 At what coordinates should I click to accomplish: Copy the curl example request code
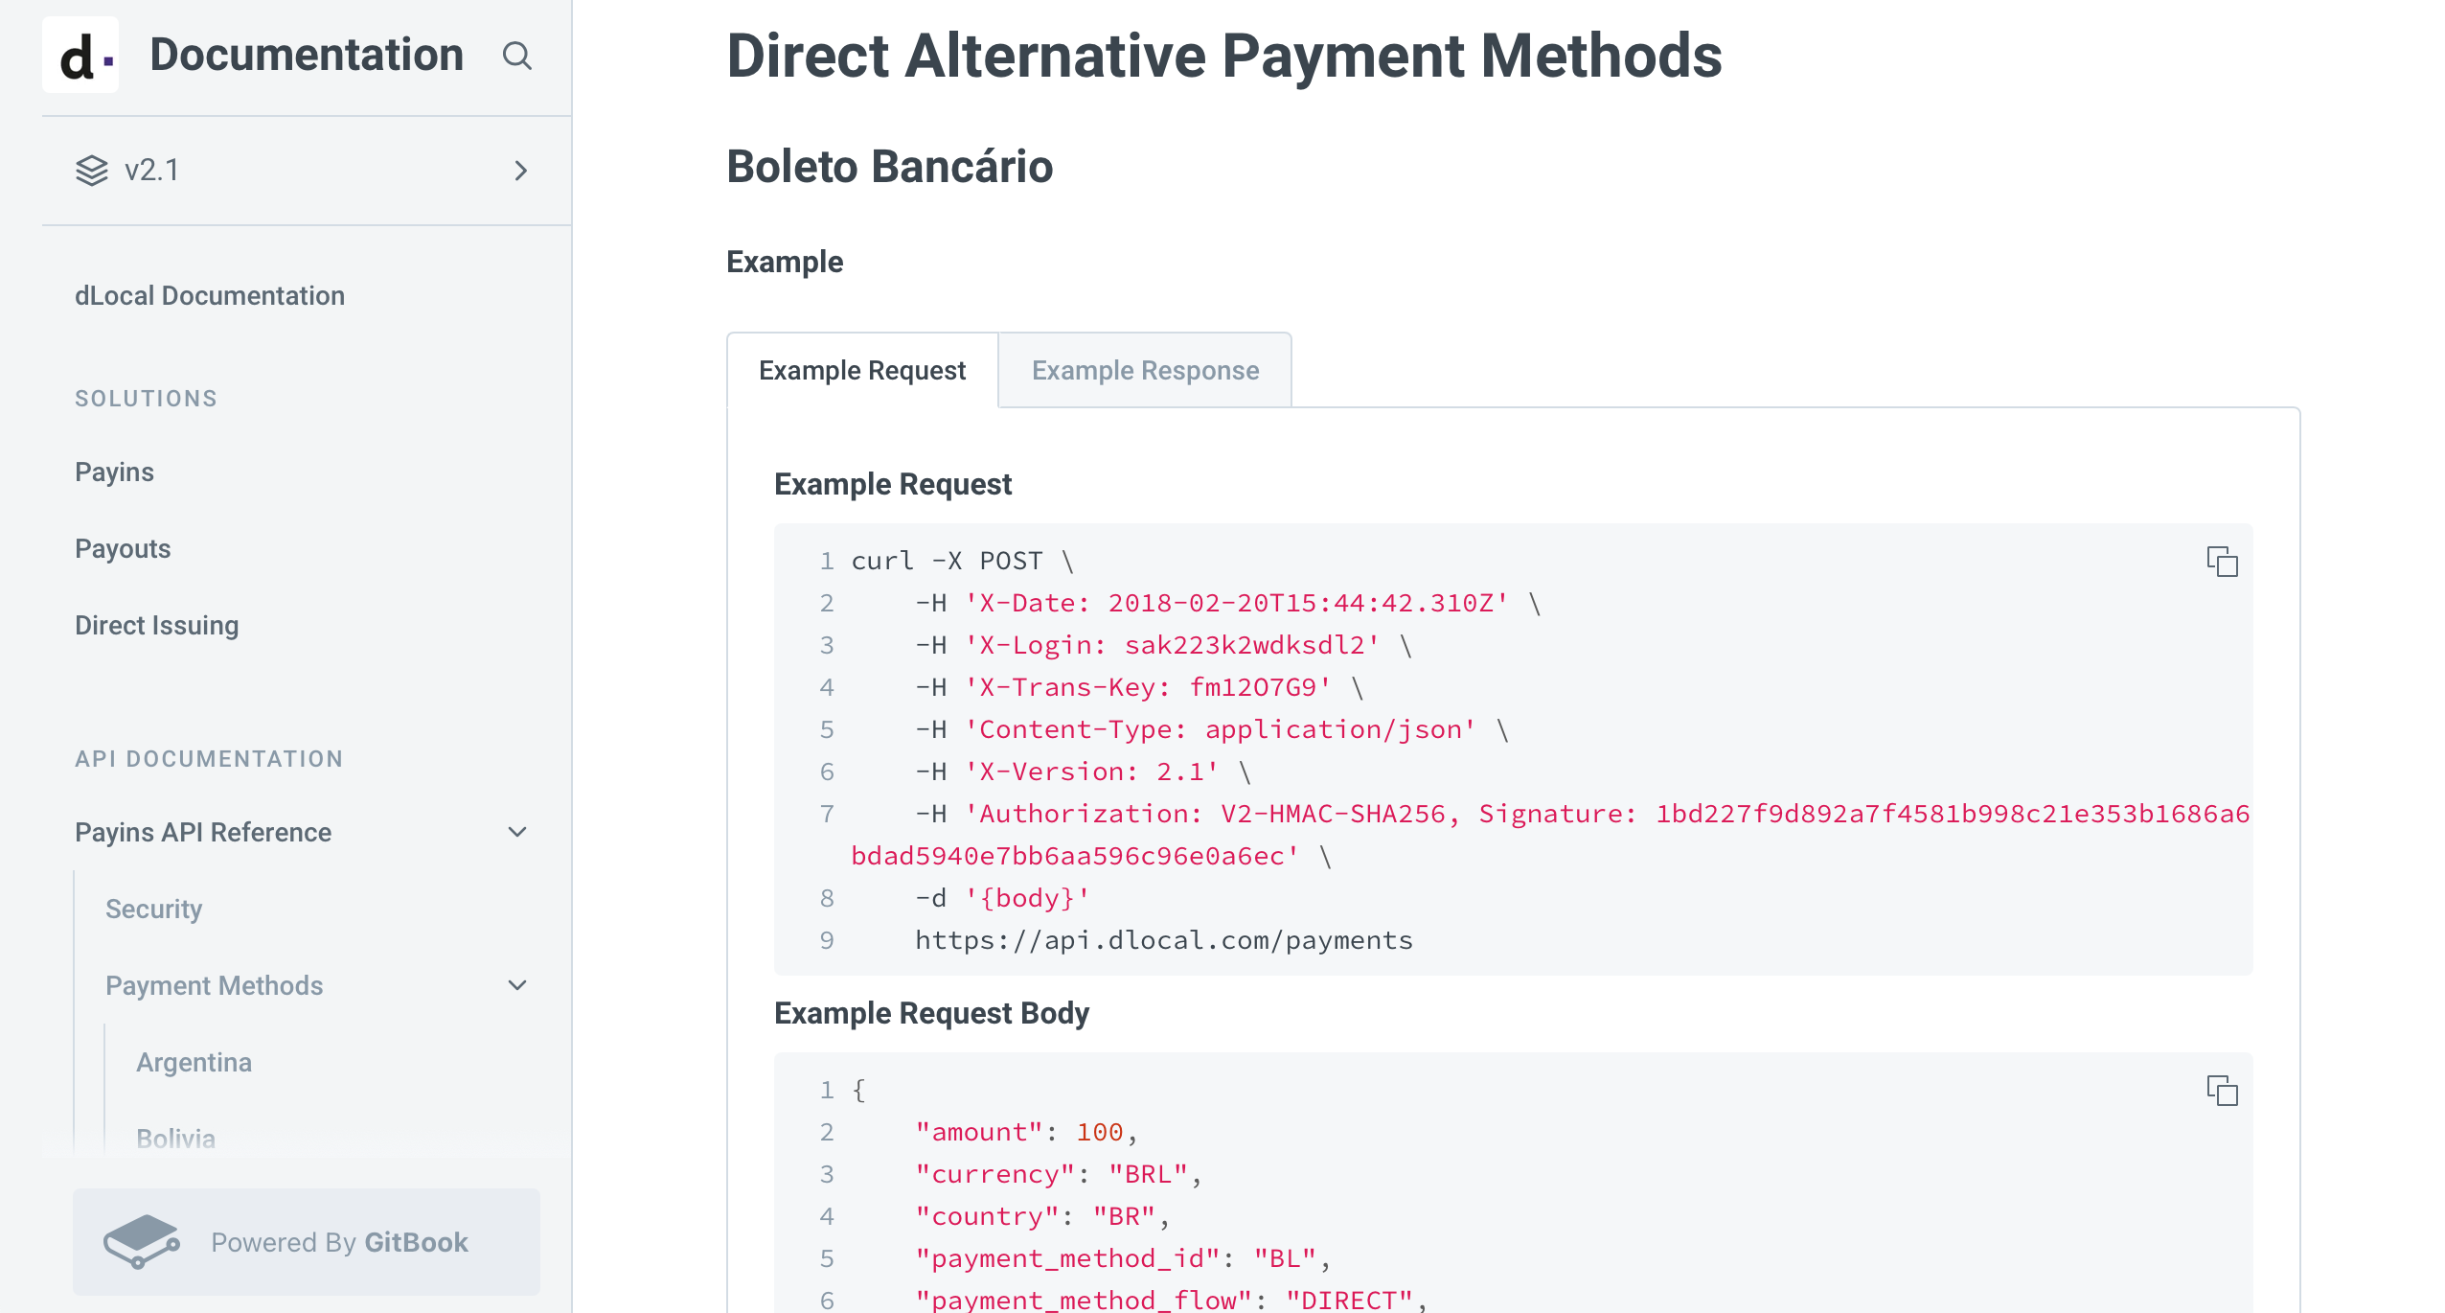(x=2222, y=562)
